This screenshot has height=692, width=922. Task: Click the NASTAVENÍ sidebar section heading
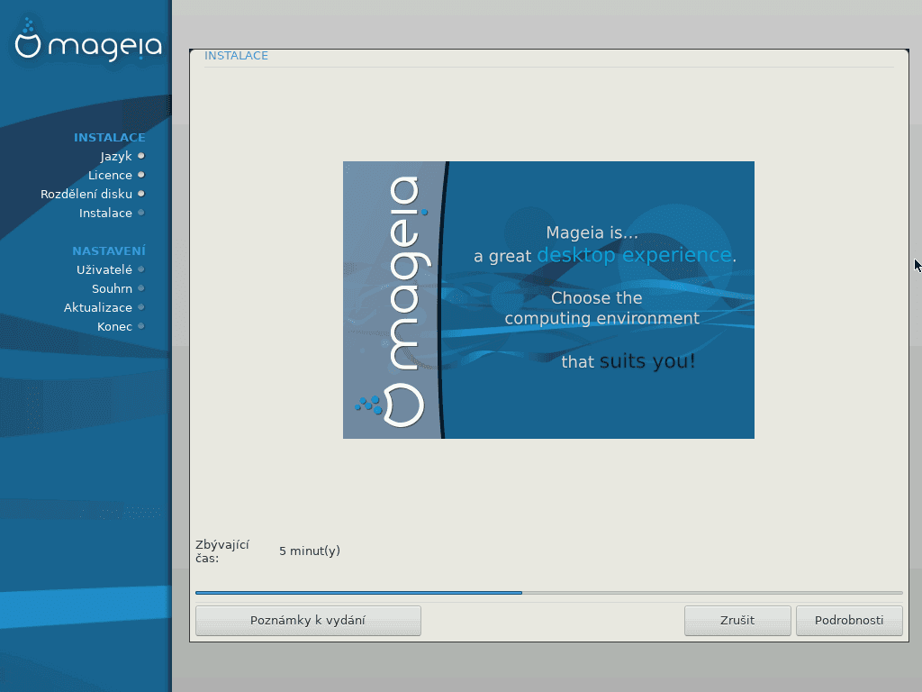(x=109, y=250)
